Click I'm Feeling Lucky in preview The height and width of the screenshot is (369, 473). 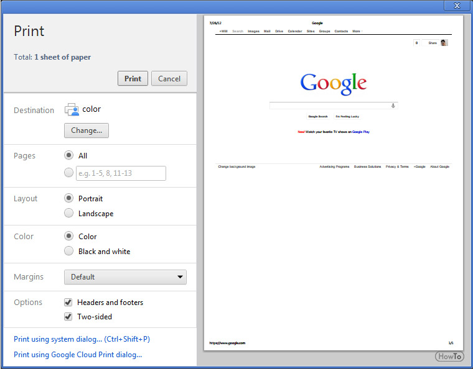coord(347,117)
